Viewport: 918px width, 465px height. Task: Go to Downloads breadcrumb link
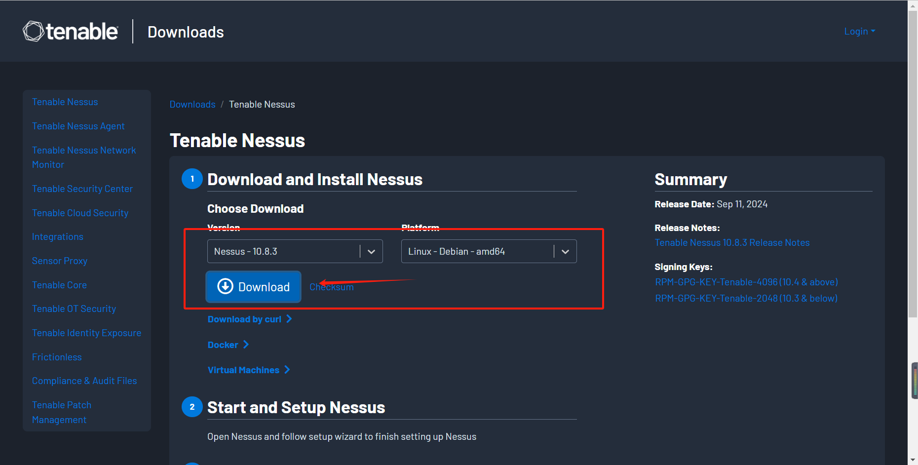pyautogui.click(x=192, y=104)
